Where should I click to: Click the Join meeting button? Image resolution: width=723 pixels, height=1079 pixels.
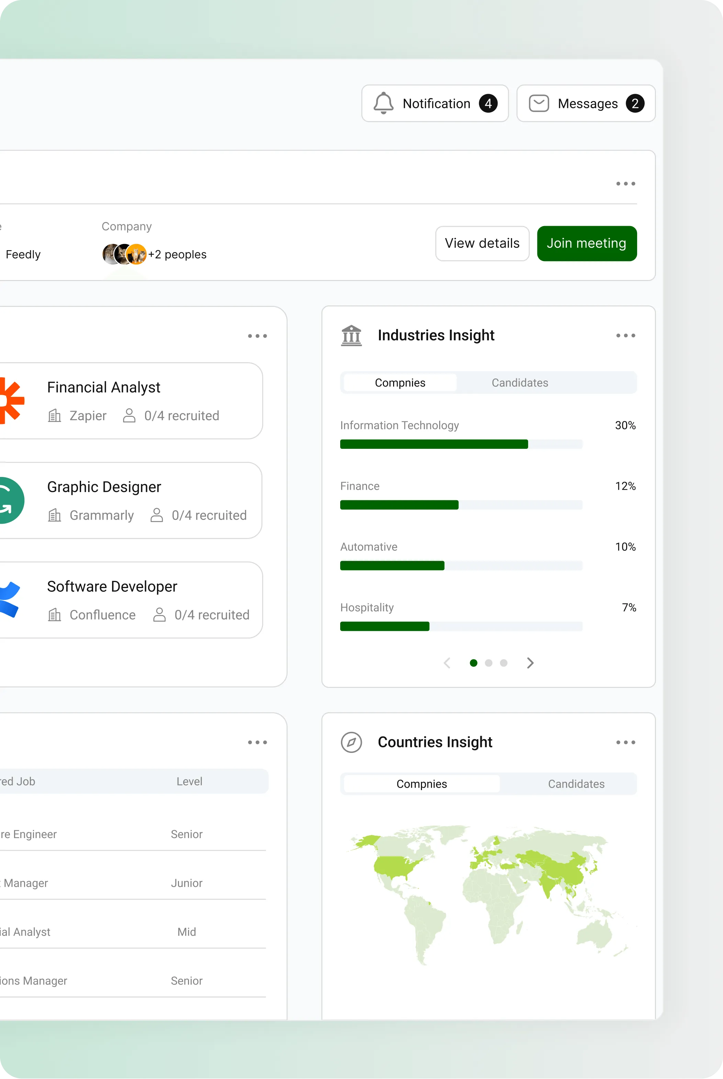587,244
